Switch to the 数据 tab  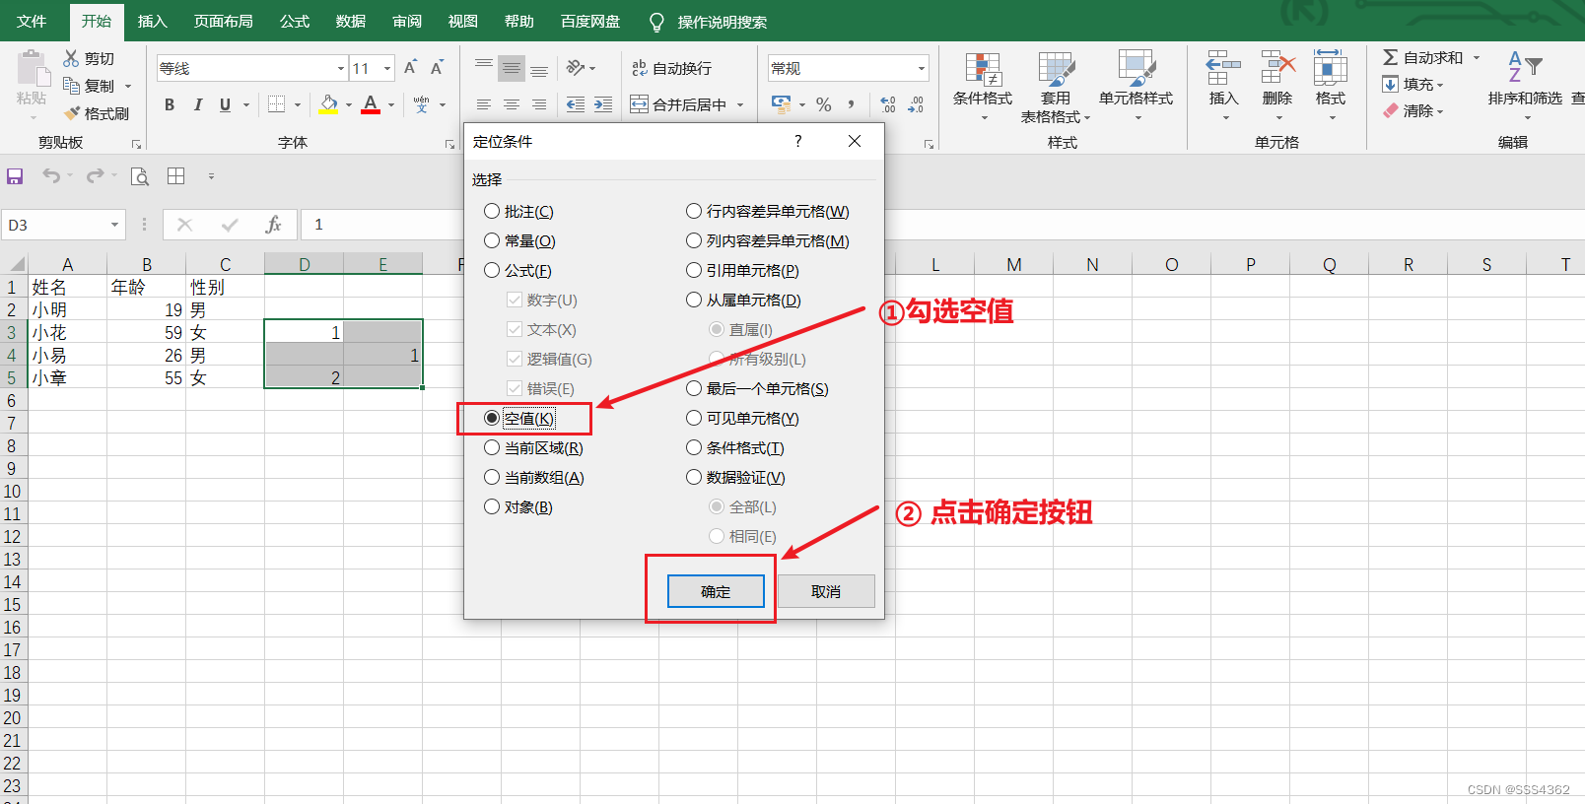click(x=351, y=21)
